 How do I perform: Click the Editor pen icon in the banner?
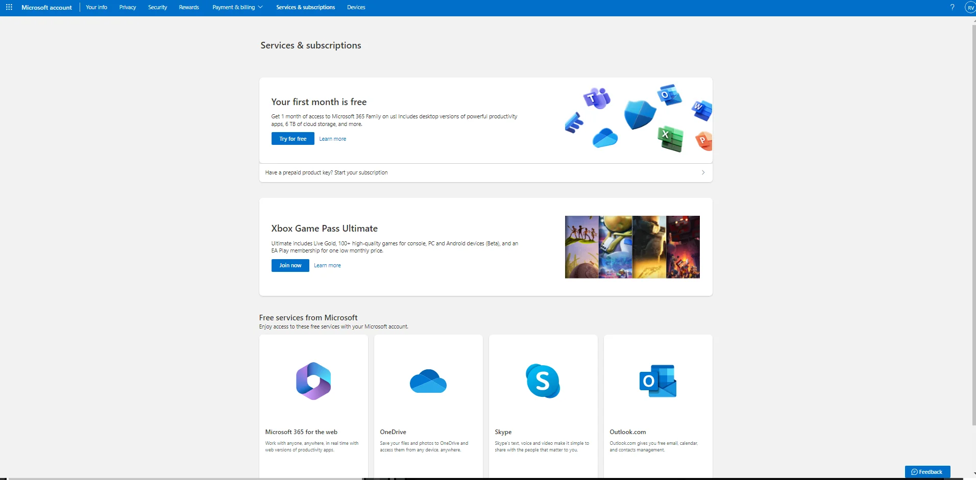pyautogui.click(x=574, y=123)
